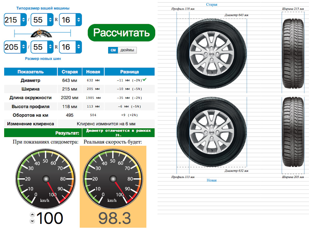Switch units to ДЮЙМЫ

(x=127, y=50)
